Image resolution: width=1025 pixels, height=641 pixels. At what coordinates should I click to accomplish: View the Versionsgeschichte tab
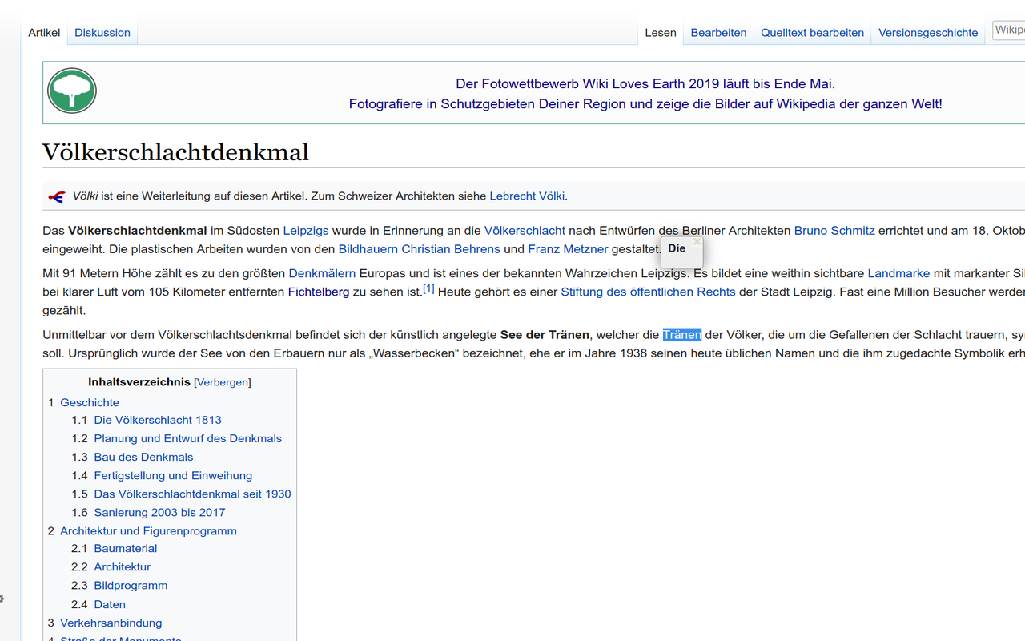[x=928, y=33]
